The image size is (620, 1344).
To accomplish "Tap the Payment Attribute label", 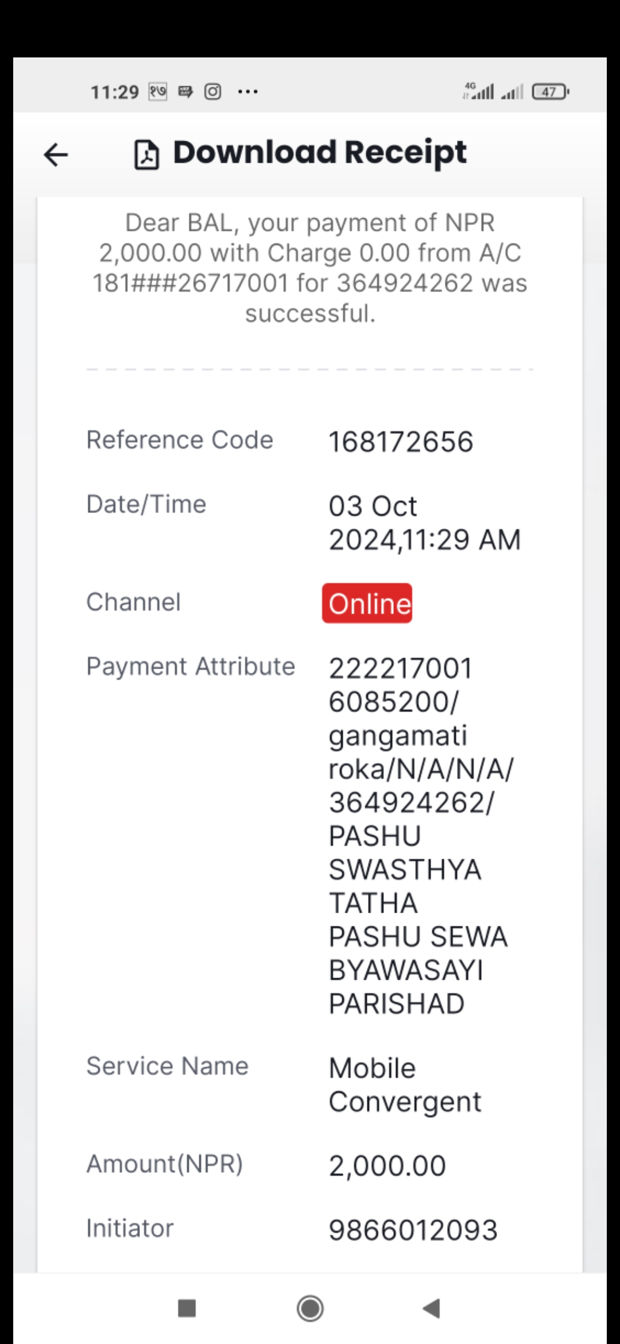I will 191,667.
